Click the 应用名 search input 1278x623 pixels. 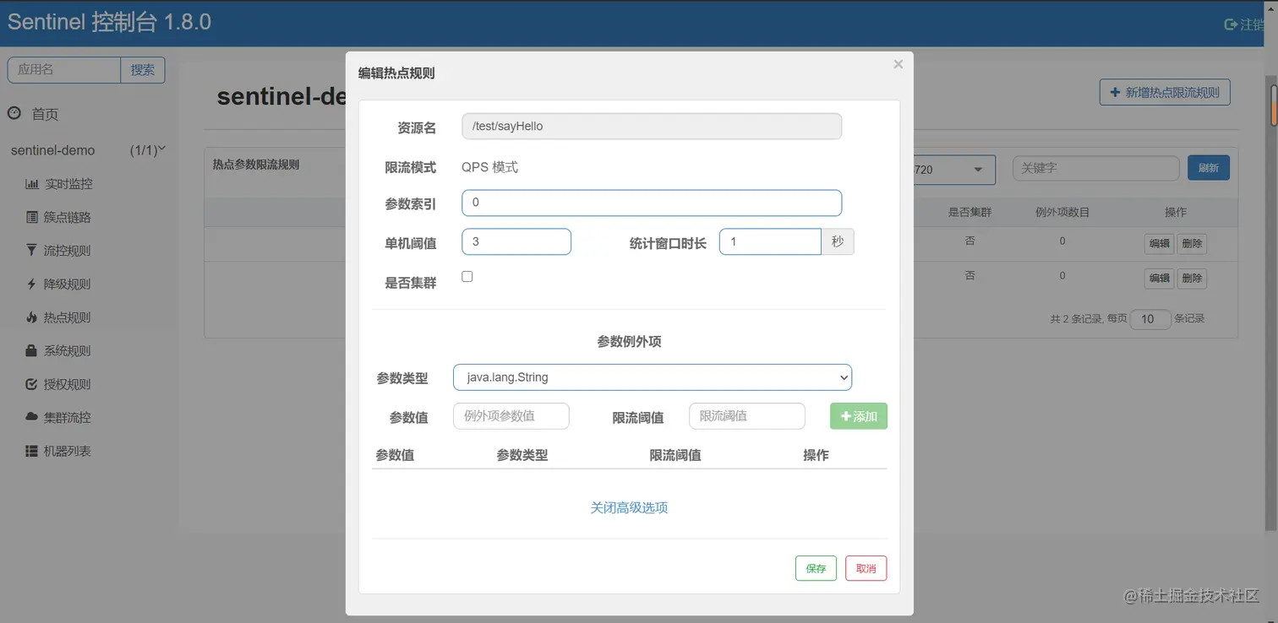[64, 70]
